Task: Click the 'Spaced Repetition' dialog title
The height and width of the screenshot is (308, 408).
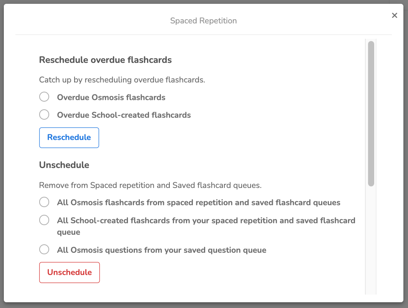Action: 204,21
